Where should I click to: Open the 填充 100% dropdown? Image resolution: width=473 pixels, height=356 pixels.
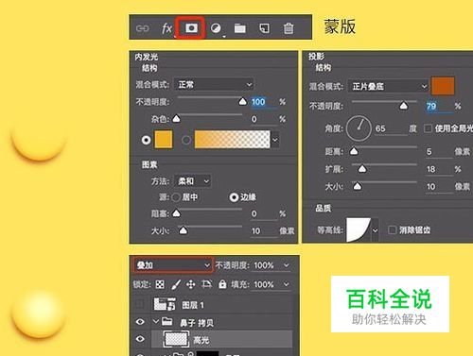pyautogui.click(x=286, y=284)
